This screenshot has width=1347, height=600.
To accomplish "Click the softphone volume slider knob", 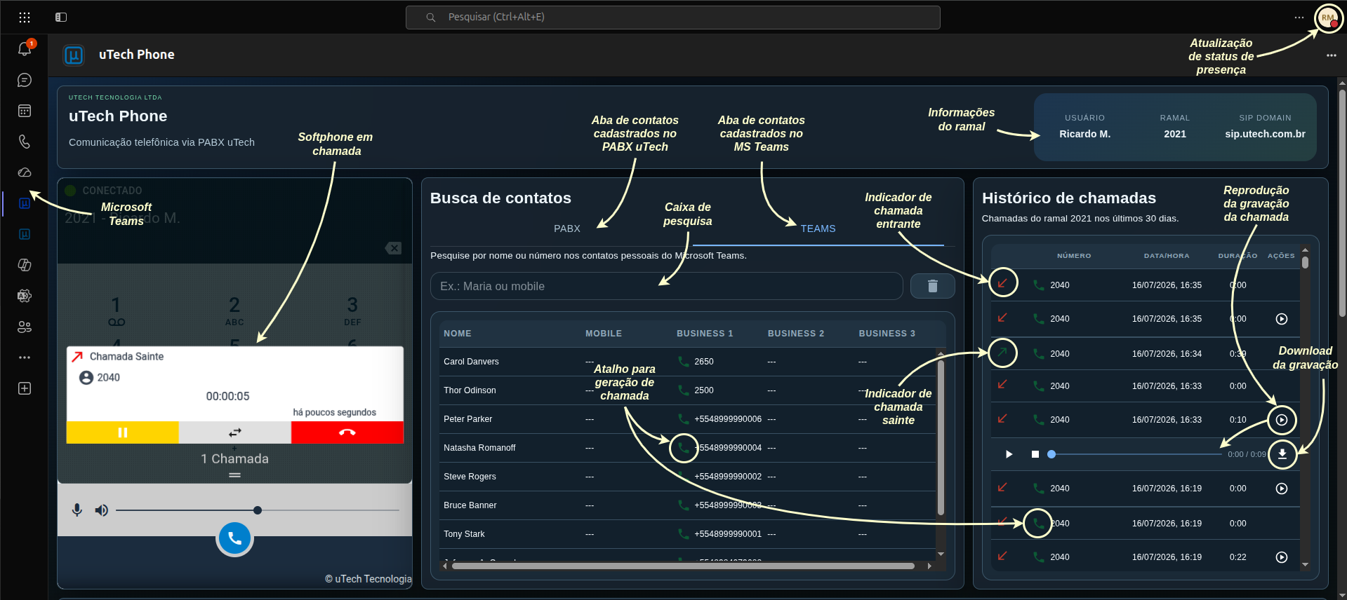I will pos(258,510).
